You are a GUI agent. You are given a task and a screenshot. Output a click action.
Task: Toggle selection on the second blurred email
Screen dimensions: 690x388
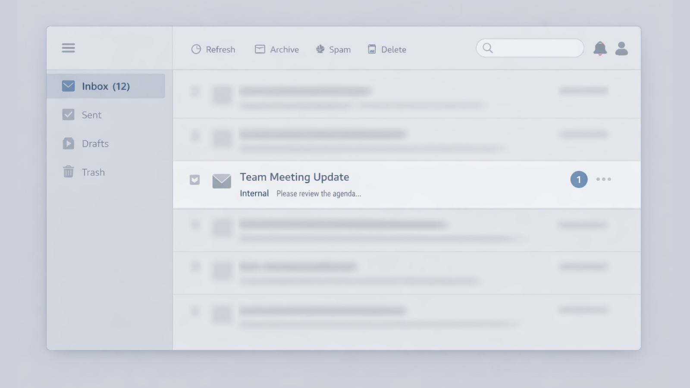(195, 136)
